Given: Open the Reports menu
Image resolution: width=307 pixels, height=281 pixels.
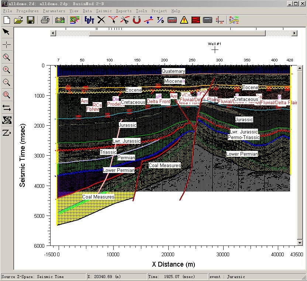Looking at the screenshot, I should [124, 11].
